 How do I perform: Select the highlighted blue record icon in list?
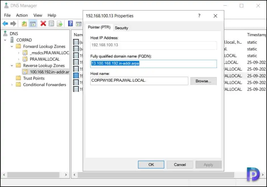click(x=76, y=76)
